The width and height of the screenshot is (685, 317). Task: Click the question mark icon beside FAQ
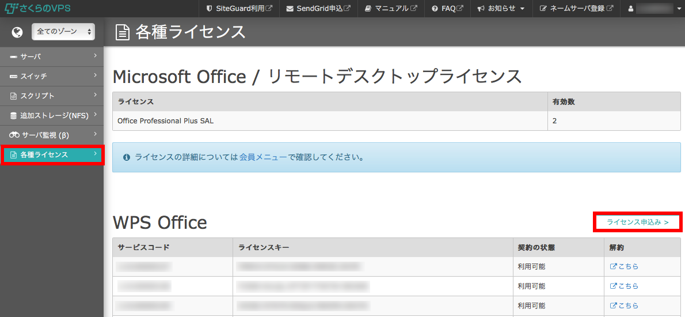(x=435, y=8)
